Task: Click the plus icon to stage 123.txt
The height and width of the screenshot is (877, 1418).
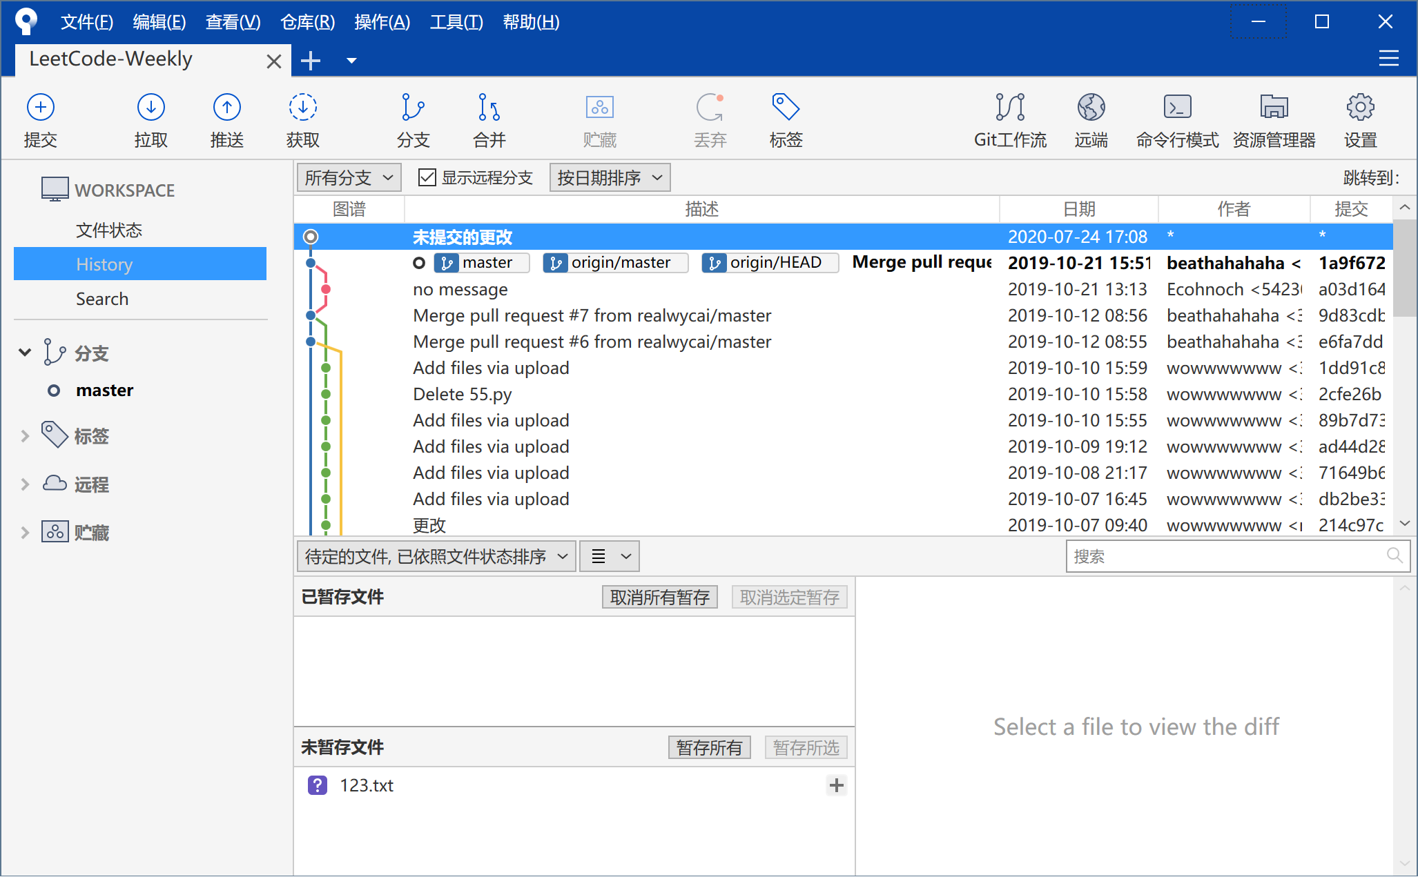Action: click(837, 785)
